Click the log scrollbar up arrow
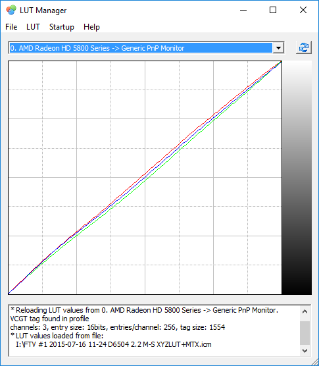 pyautogui.click(x=305, y=311)
